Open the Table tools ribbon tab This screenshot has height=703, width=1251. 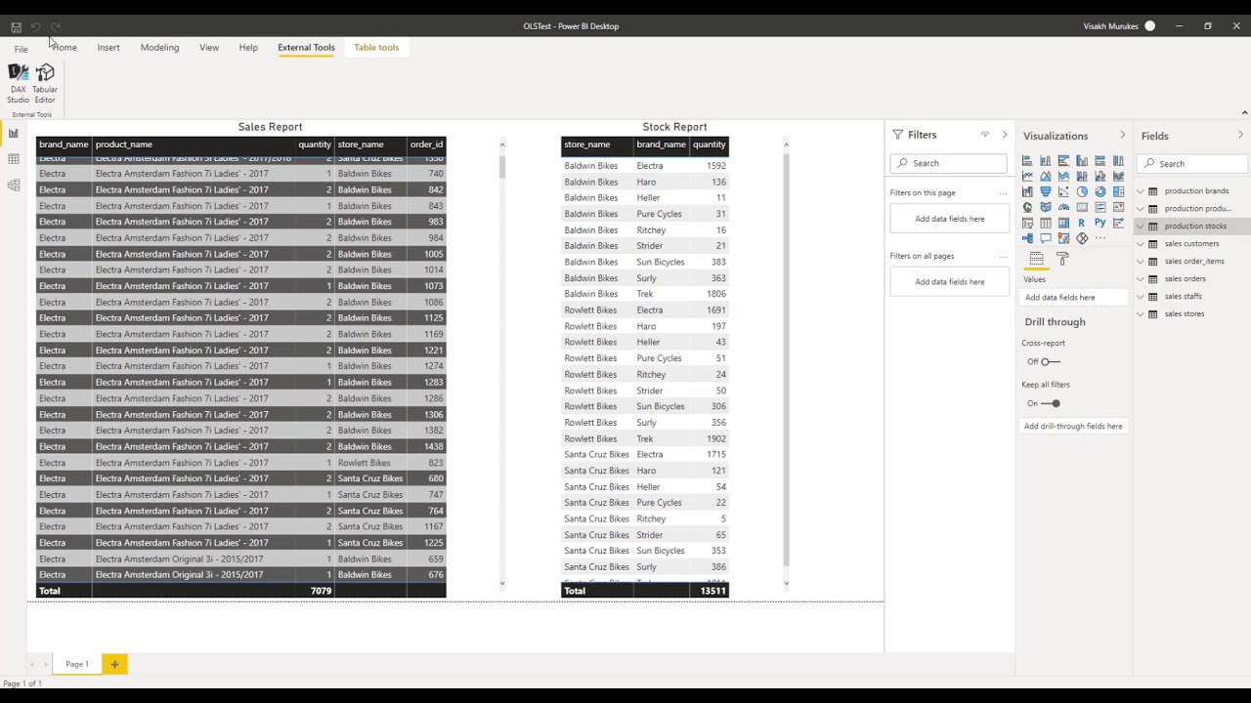point(376,47)
